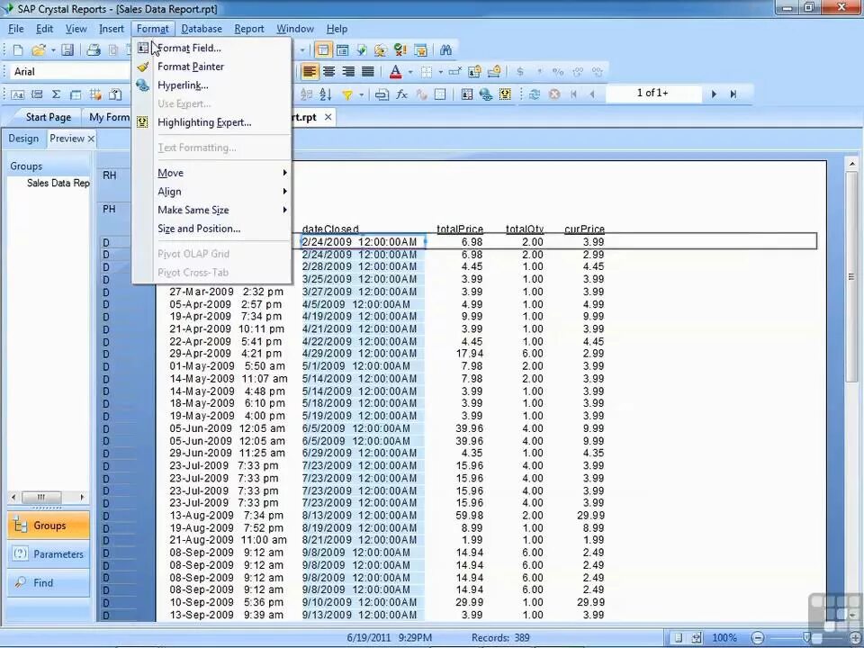
Task: Click the New report icon
Action: click(18, 50)
